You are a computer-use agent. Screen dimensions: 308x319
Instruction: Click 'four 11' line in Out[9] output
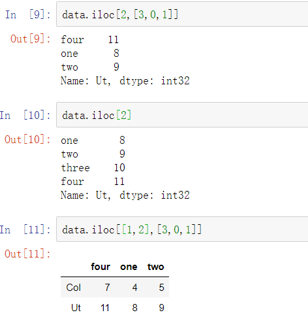[90, 40]
